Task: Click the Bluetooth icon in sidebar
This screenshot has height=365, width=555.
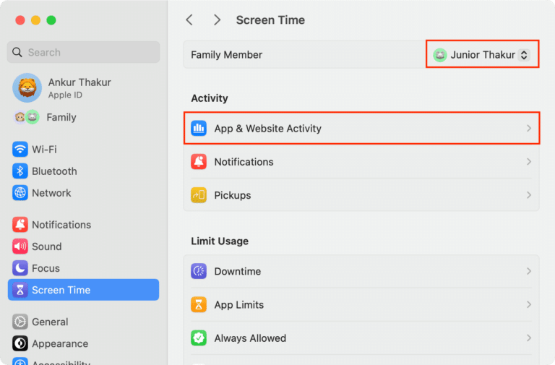Action: 20,171
